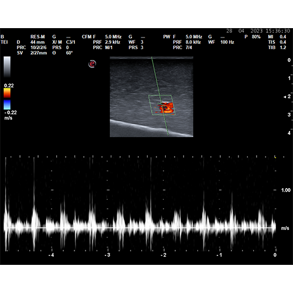This screenshot has height=293, width=293.
Task: Click the depth value 44 mm
Action: pyautogui.click(x=38, y=42)
